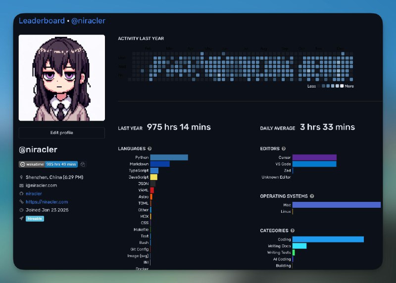Click the rocket icon beside hireable tag
396x283 pixels.
tap(21, 218)
